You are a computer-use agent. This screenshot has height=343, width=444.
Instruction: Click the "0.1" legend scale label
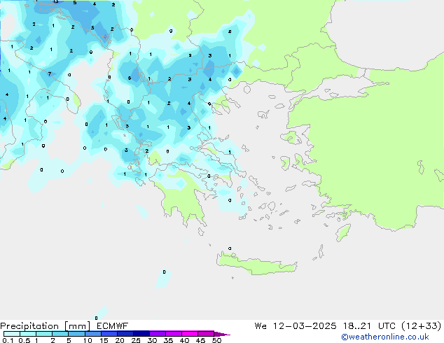pos(8,340)
